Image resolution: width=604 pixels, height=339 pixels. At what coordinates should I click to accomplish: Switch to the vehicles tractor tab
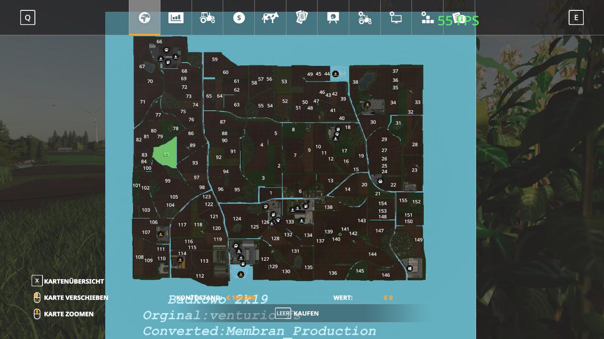pos(207,18)
